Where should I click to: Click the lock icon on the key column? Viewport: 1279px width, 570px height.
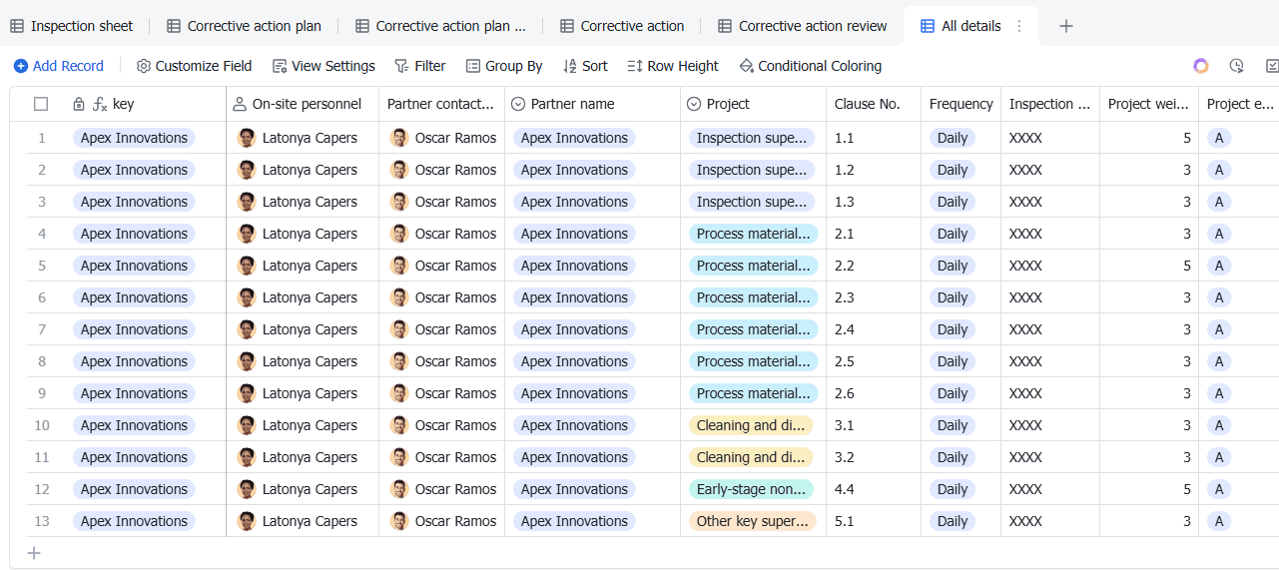[x=79, y=104]
